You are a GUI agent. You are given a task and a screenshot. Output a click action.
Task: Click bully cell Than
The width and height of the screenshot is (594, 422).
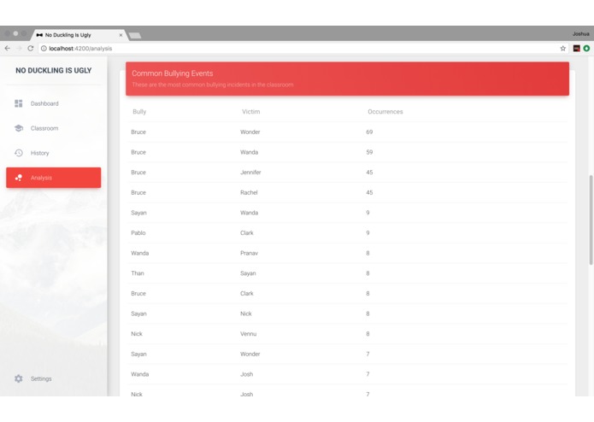pos(138,273)
